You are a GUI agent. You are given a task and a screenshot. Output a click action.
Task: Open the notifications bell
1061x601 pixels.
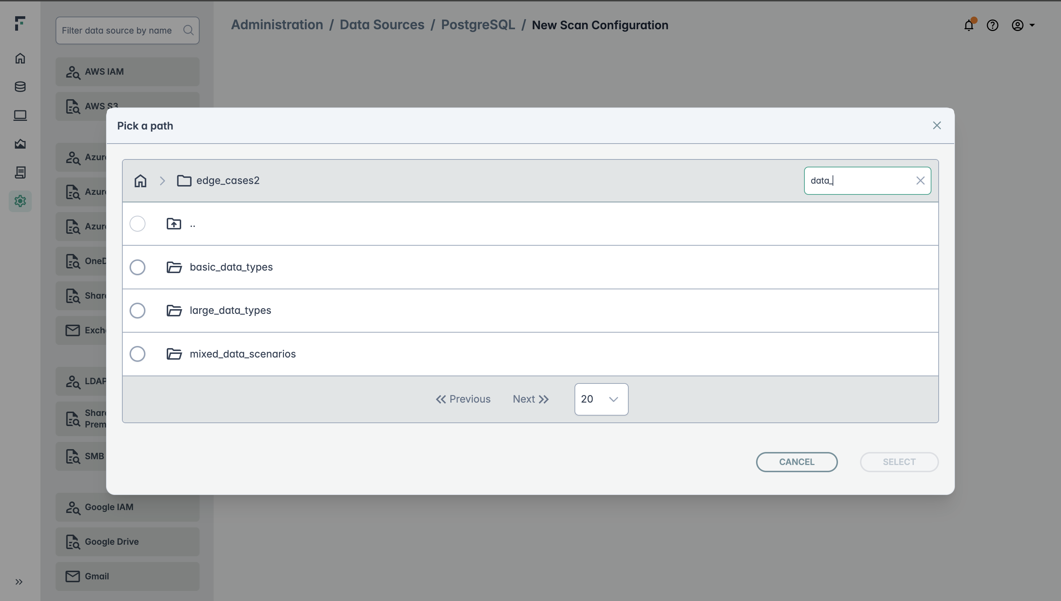pos(969,26)
